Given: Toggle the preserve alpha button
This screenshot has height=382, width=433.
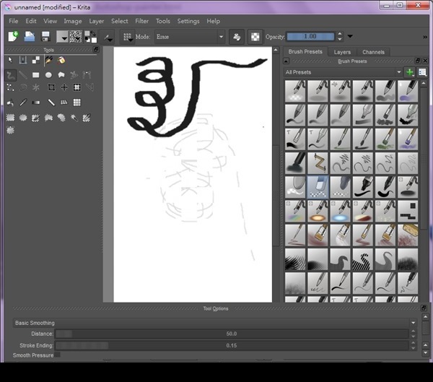Looking at the screenshot, I should tap(255, 37).
